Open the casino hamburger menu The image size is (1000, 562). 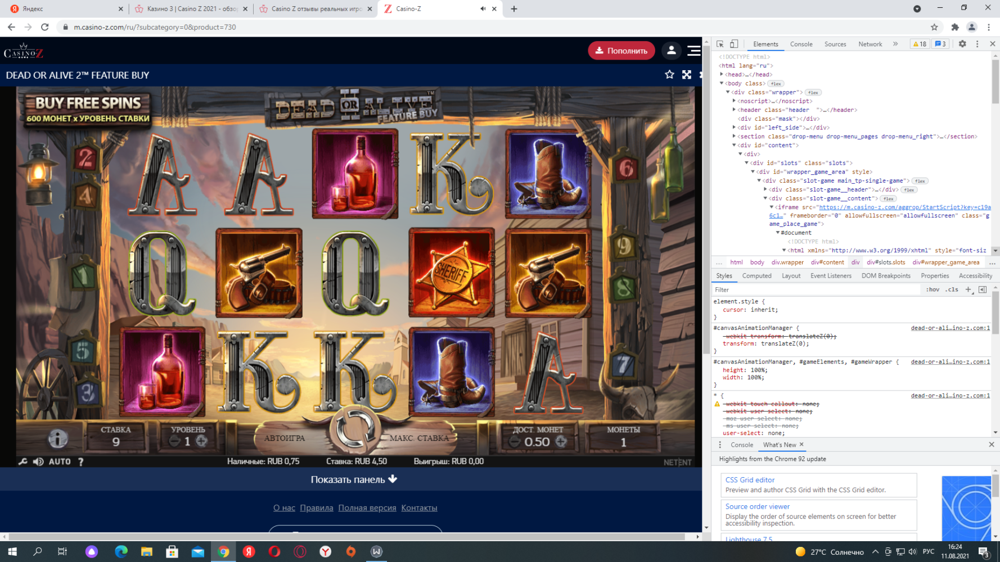tap(694, 51)
